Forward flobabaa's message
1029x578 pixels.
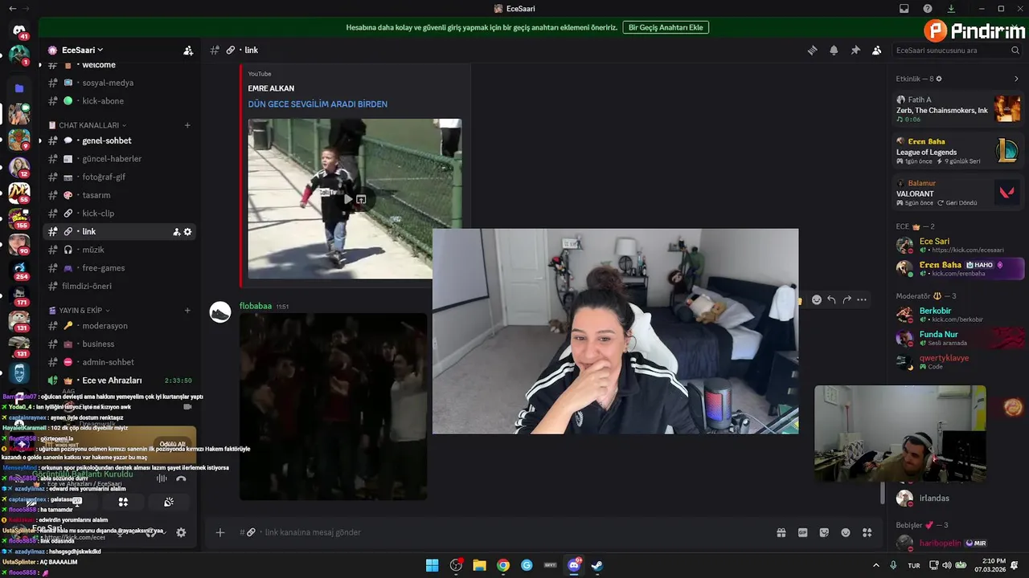847,299
